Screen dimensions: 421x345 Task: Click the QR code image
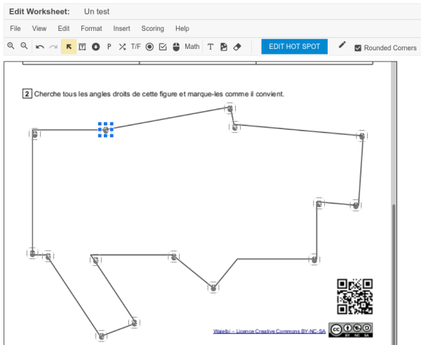point(355,297)
